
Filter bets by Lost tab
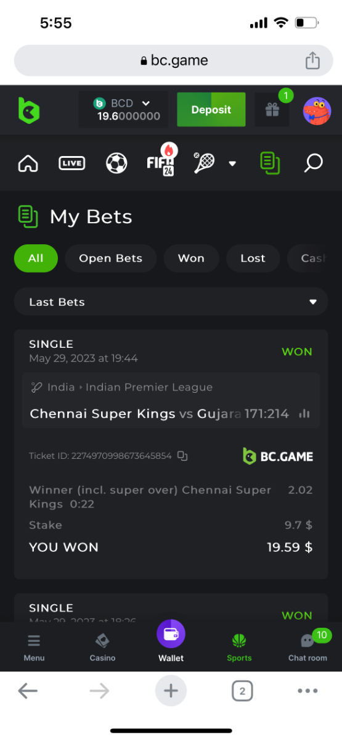[253, 258]
